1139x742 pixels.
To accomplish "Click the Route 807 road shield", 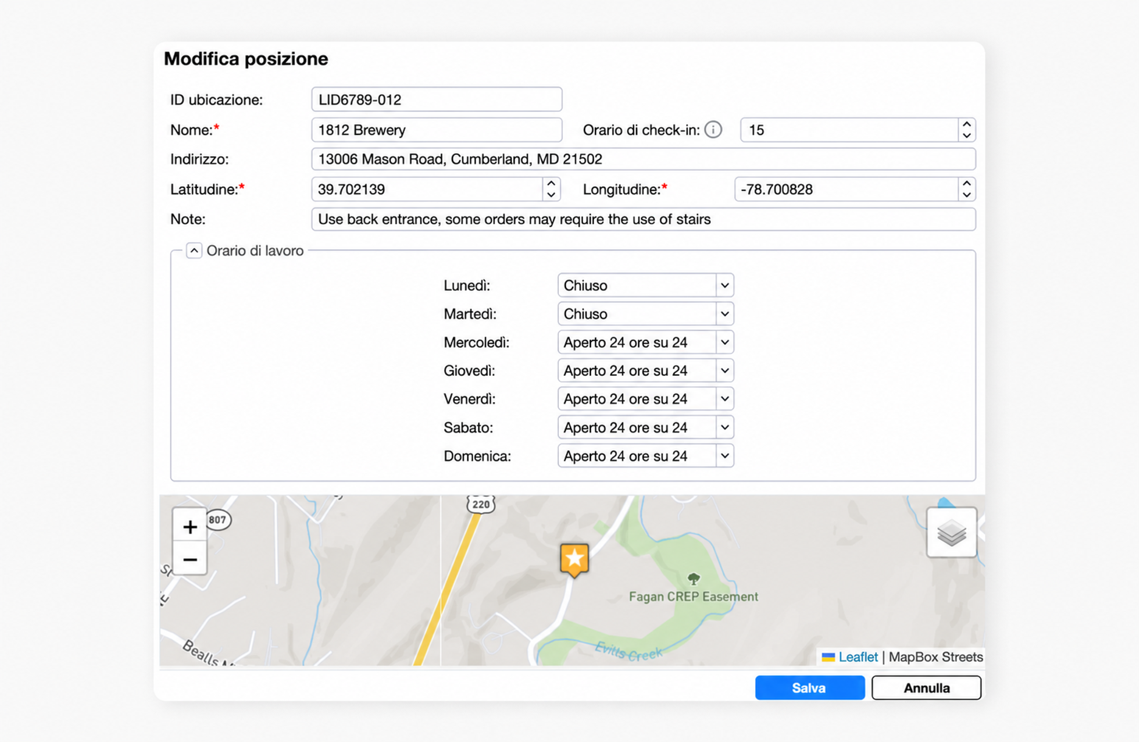I will [x=218, y=520].
